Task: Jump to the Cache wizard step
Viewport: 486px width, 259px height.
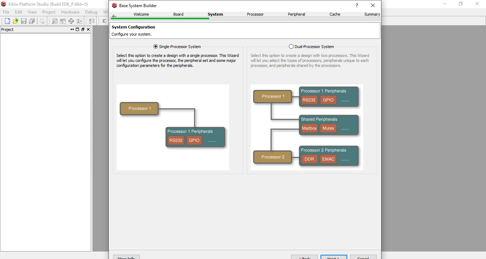Action: 335,14
